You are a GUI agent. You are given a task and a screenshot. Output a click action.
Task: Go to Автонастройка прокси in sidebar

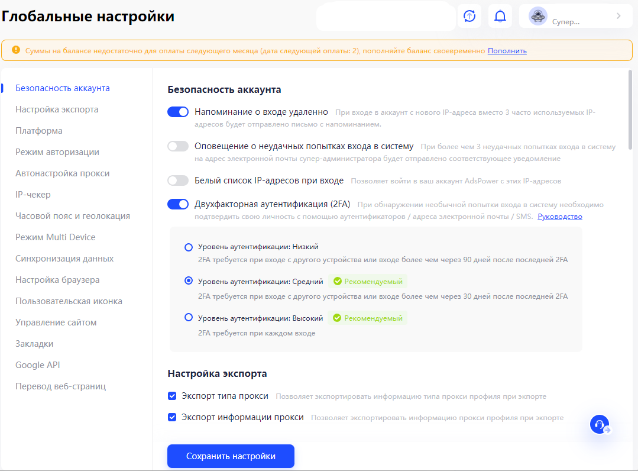[x=63, y=173]
